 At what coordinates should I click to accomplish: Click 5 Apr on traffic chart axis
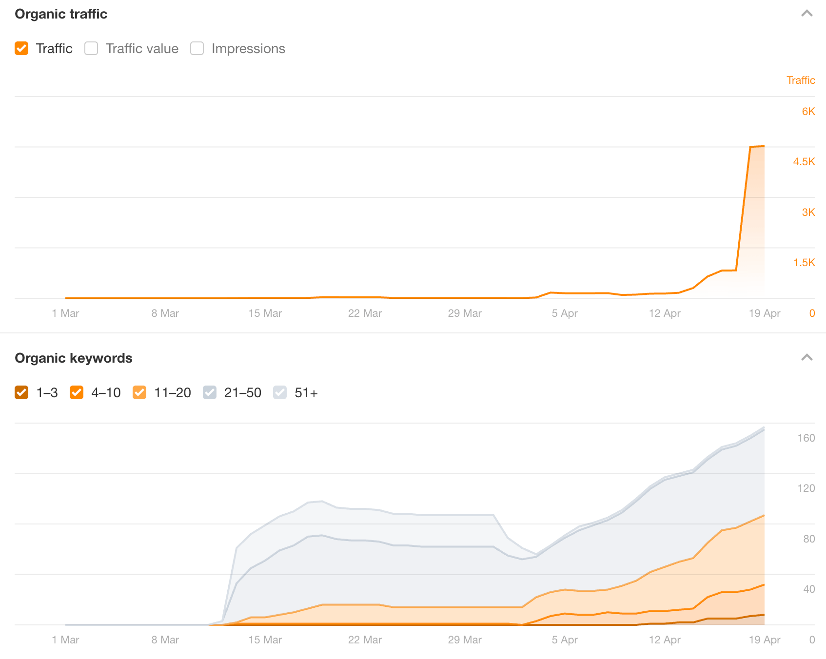click(565, 313)
